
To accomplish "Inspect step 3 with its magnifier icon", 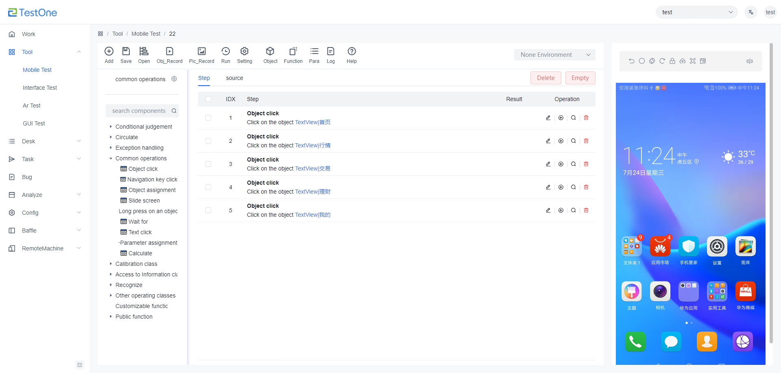I will pos(574,164).
